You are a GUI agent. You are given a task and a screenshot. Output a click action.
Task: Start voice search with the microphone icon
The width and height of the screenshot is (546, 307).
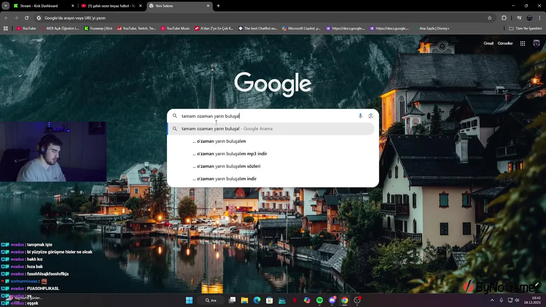[360, 116]
